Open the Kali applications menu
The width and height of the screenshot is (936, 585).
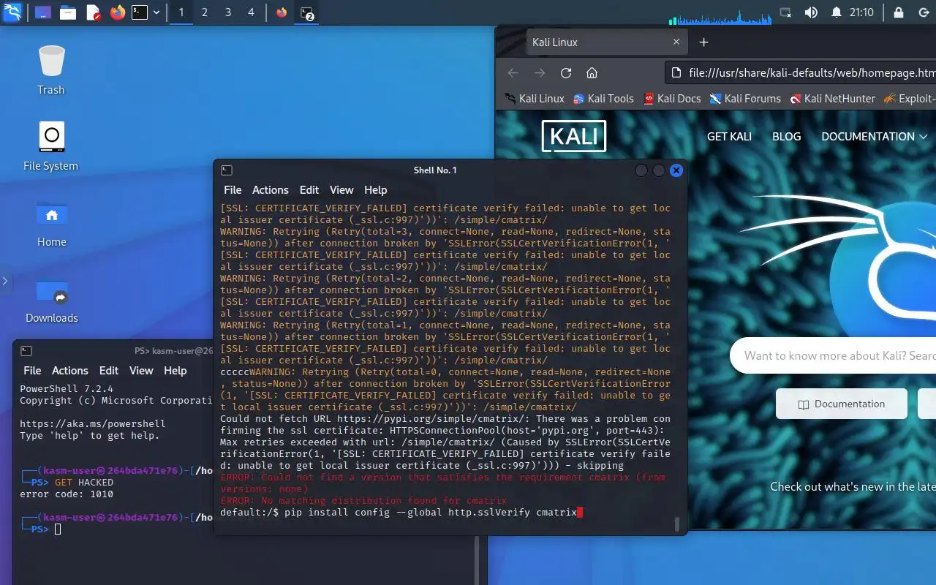click(12, 12)
